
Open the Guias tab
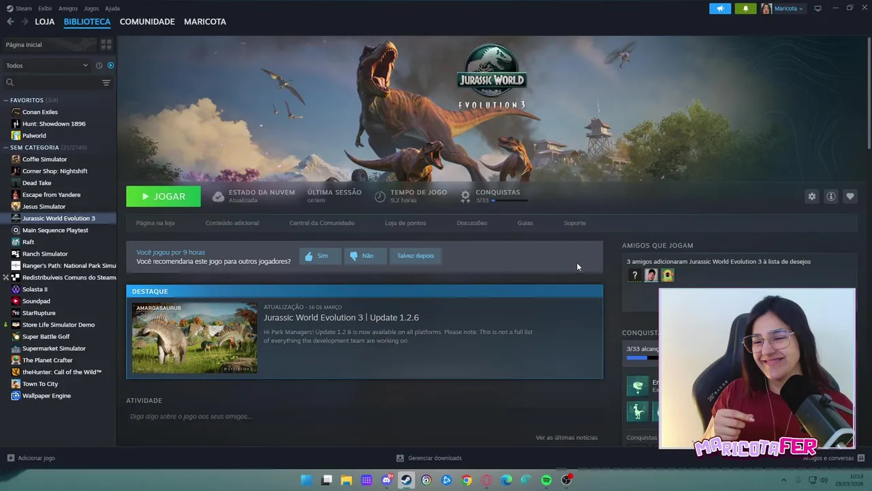(525, 223)
